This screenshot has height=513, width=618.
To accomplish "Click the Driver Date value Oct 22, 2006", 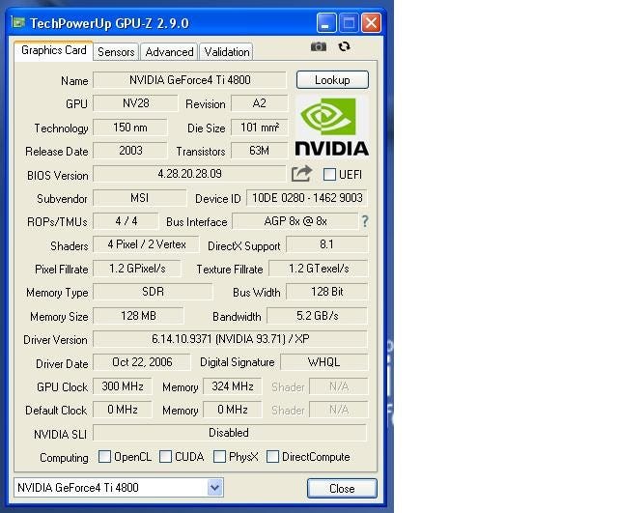I will click(x=142, y=362).
